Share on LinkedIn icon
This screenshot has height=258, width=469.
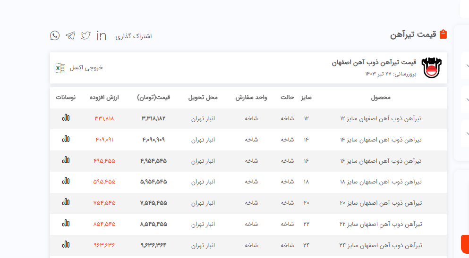(x=101, y=36)
